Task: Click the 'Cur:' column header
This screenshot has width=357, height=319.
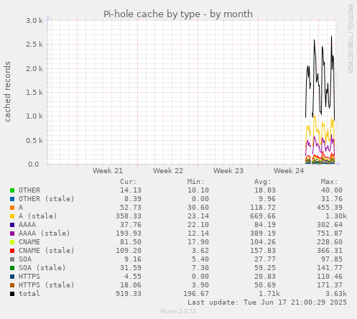Action: 129,182
